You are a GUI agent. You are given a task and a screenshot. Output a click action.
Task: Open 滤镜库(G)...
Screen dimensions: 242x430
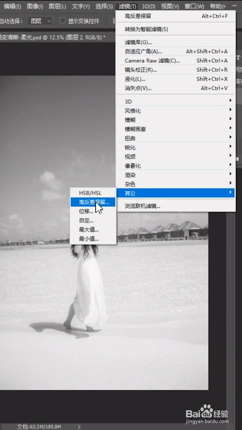(x=176, y=42)
